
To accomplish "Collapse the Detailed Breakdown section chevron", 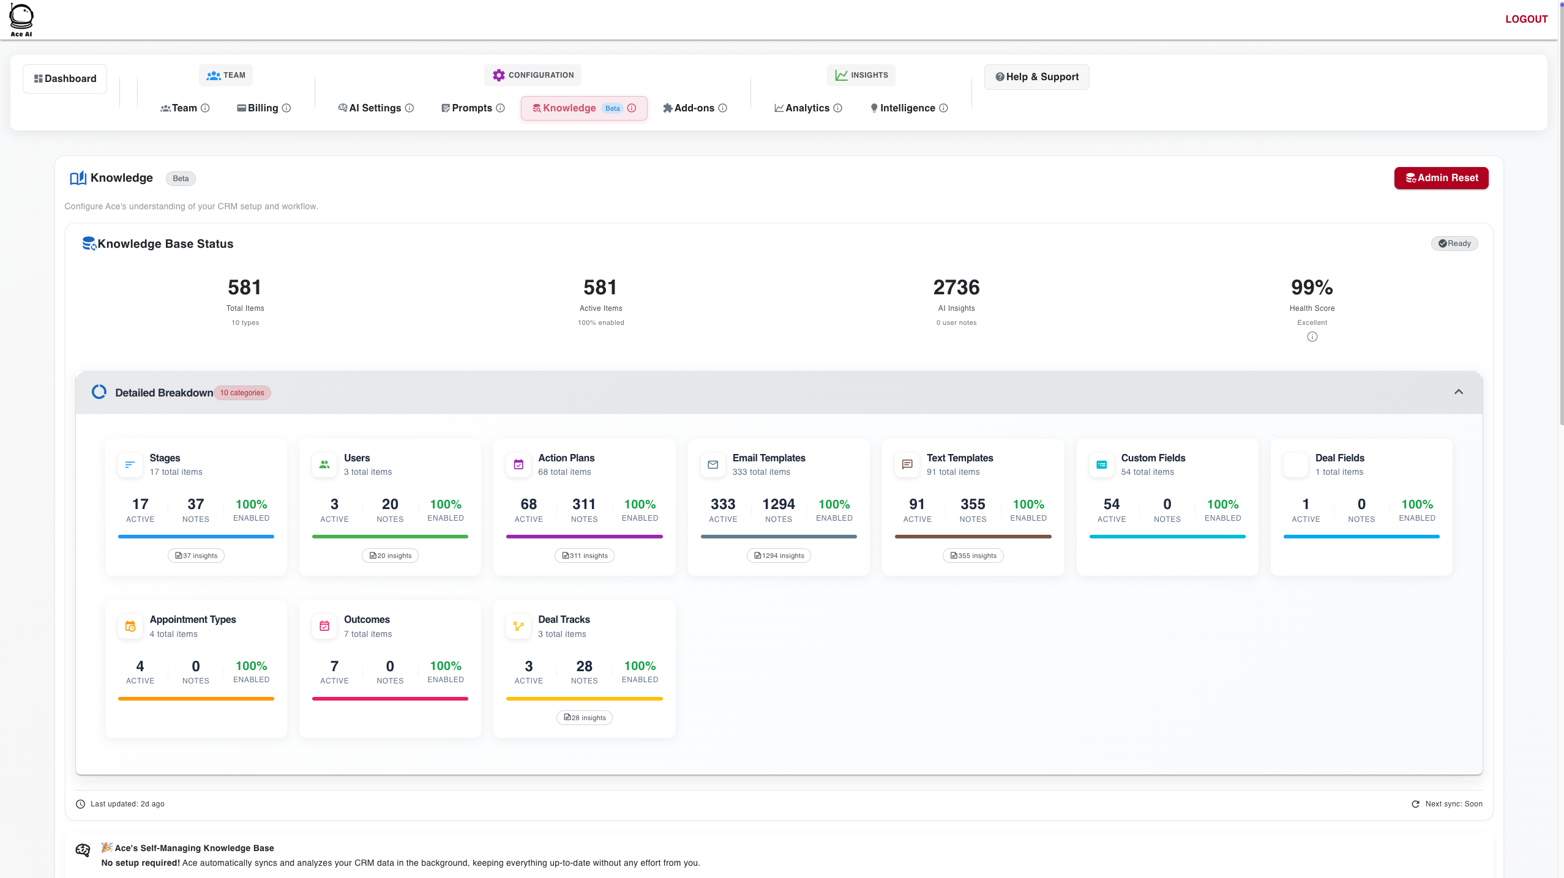I will click(x=1459, y=392).
